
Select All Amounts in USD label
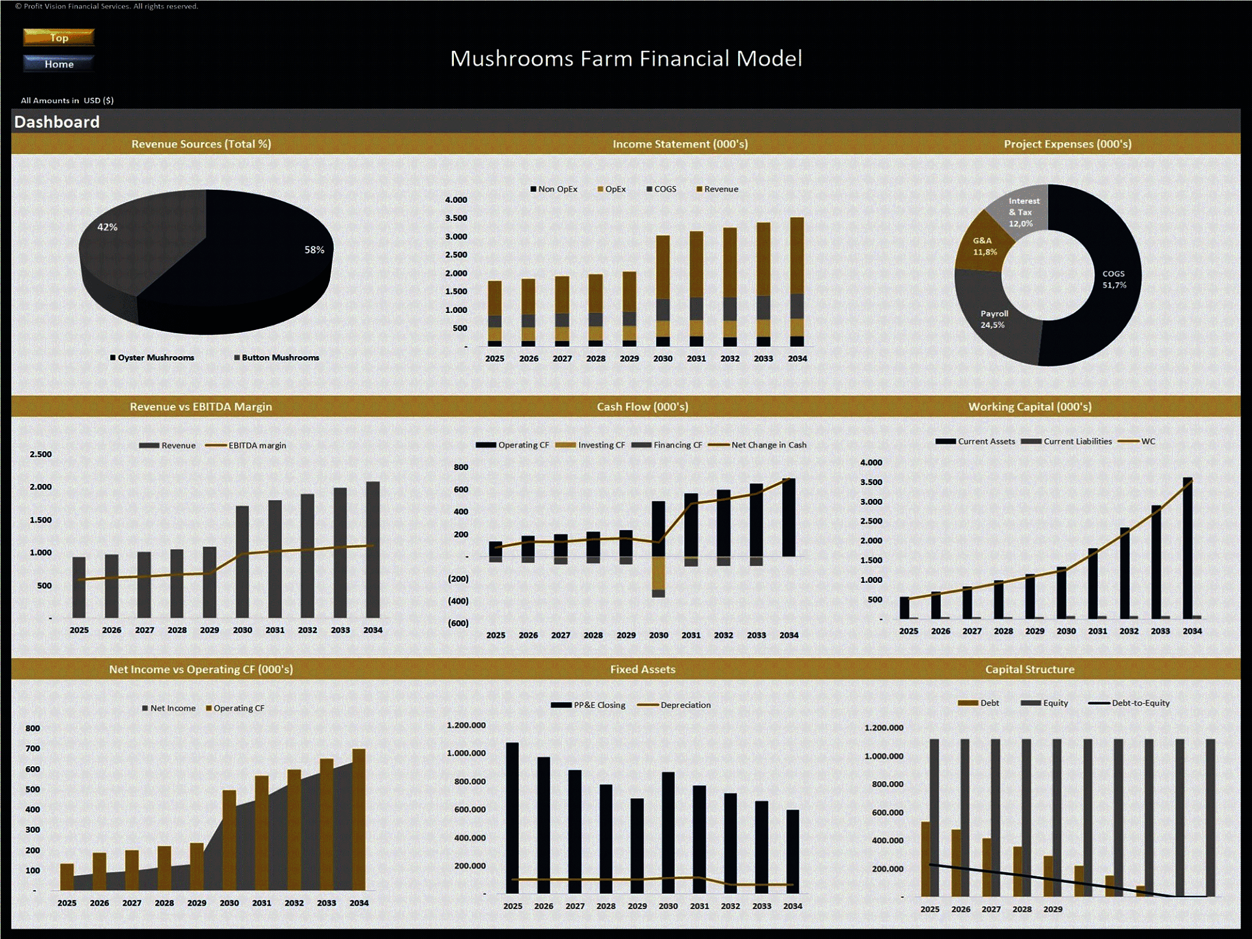[68, 100]
